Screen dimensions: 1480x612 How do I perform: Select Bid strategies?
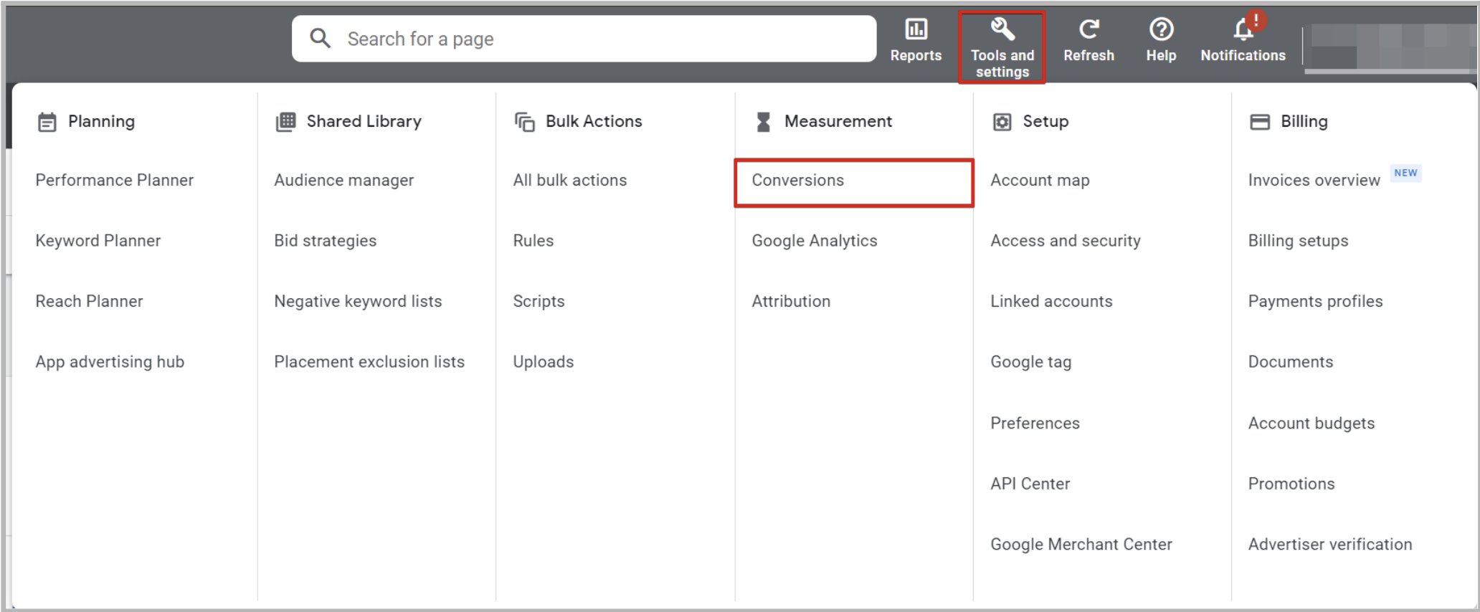[326, 241]
